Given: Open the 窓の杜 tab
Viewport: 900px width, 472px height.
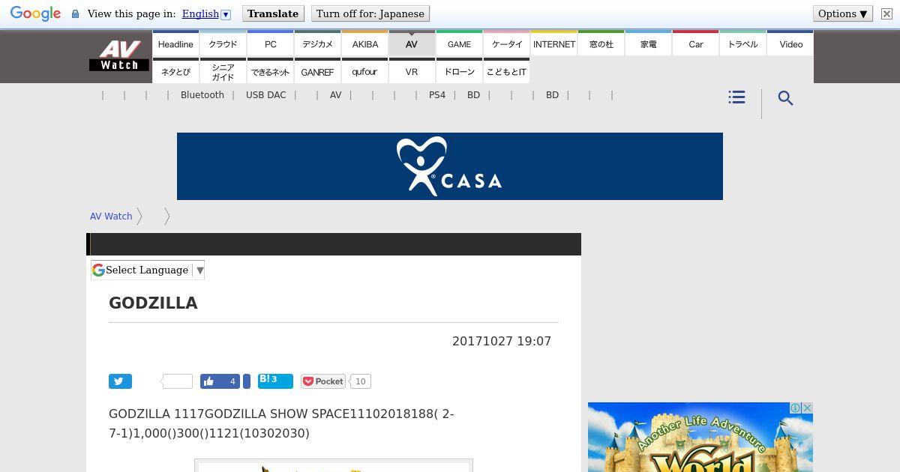Looking at the screenshot, I should point(601,43).
